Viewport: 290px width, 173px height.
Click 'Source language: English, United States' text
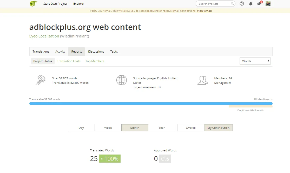(x=155, y=81)
